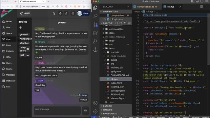The height and width of the screenshot is (118, 210).
Task: Select the relay-peers topic
Action: (24, 49)
